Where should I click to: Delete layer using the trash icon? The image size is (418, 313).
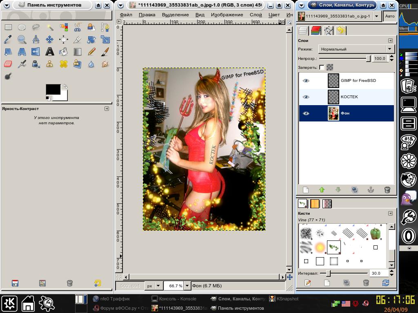tap(387, 190)
